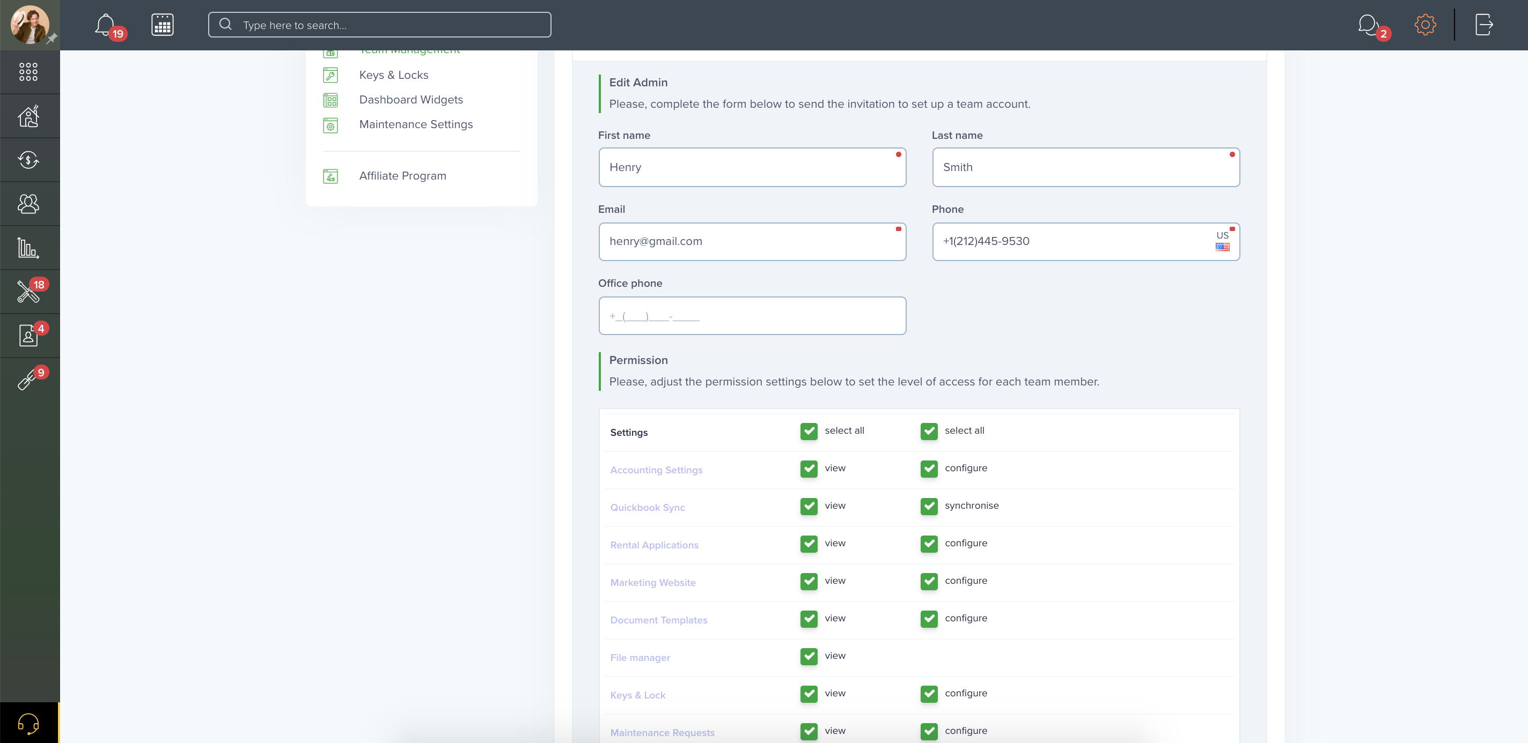Click the Marketing Website permission label
The width and height of the screenshot is (1528, 743).
point(652,582)
